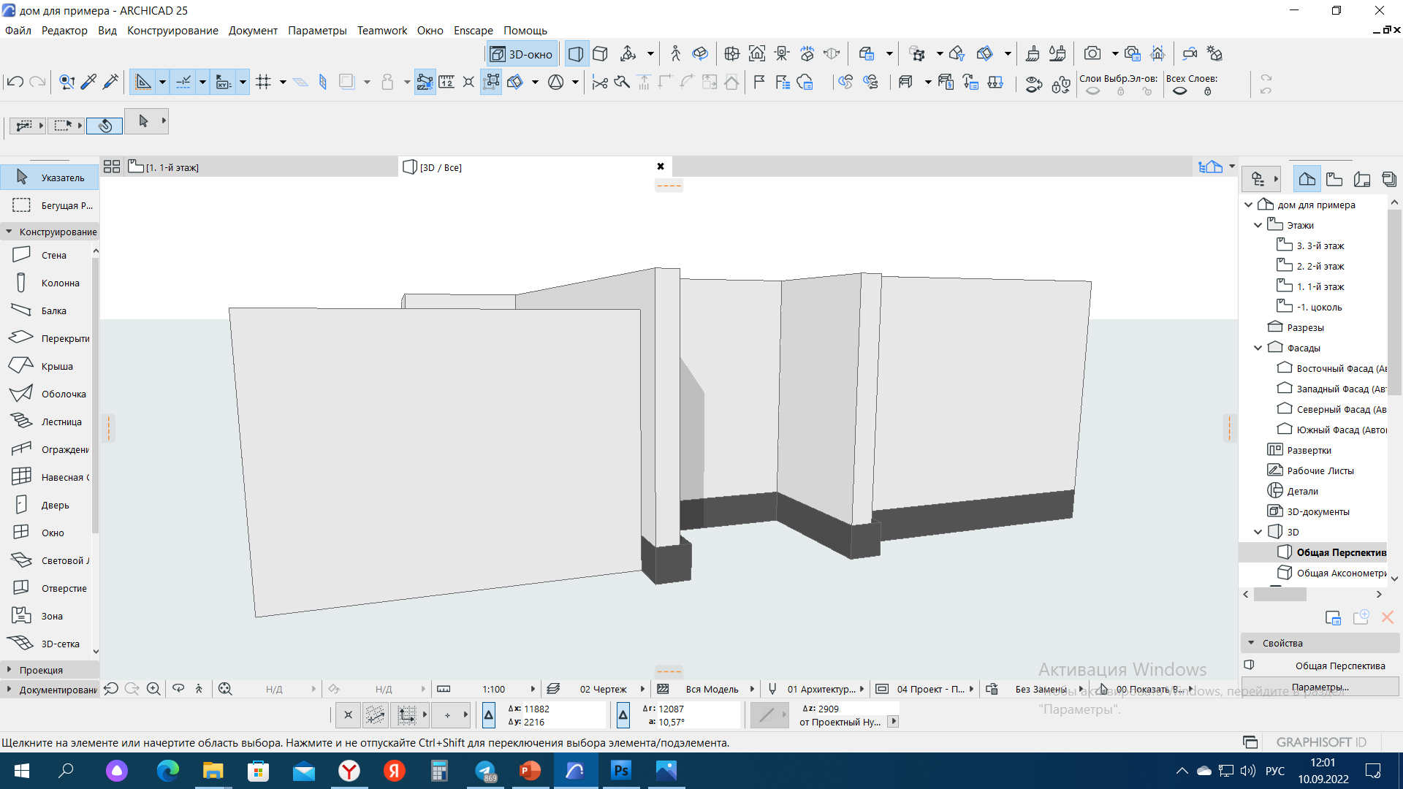Toggle the grid snap icon
Viewport: 1403px width, 789px height.
[264, 82]
